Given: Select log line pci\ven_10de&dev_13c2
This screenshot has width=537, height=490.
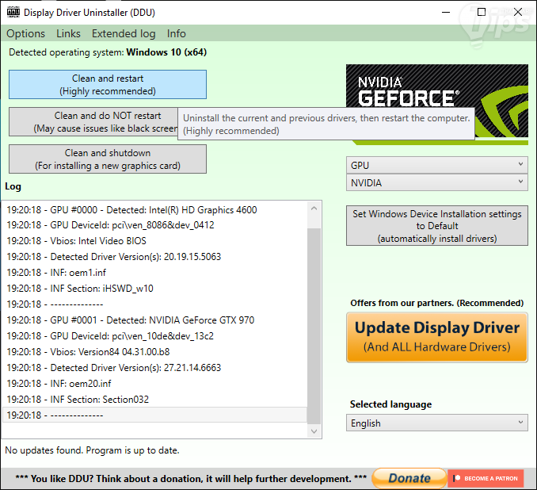Looking at the screenshot, I should 154,335.
